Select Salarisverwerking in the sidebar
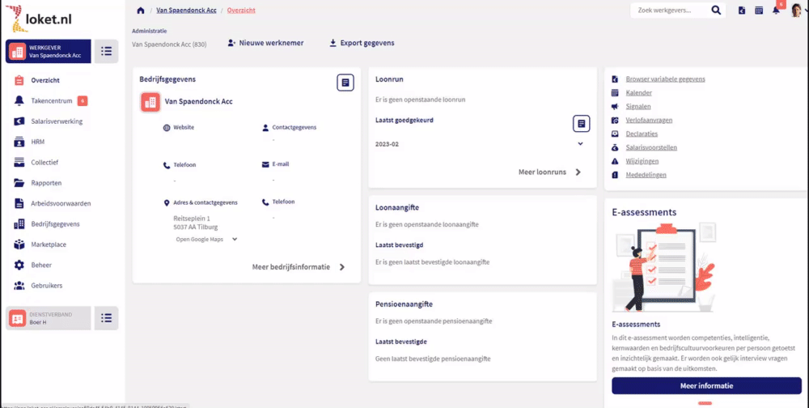The image size is (809, 408). (x=57, y=121)
